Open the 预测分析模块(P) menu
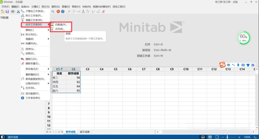Image resolution: width=259 pixels, height=139 pixels. tap(102, 7)
